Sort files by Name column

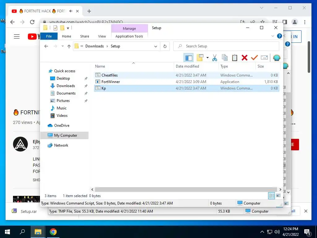coord(134,66)
